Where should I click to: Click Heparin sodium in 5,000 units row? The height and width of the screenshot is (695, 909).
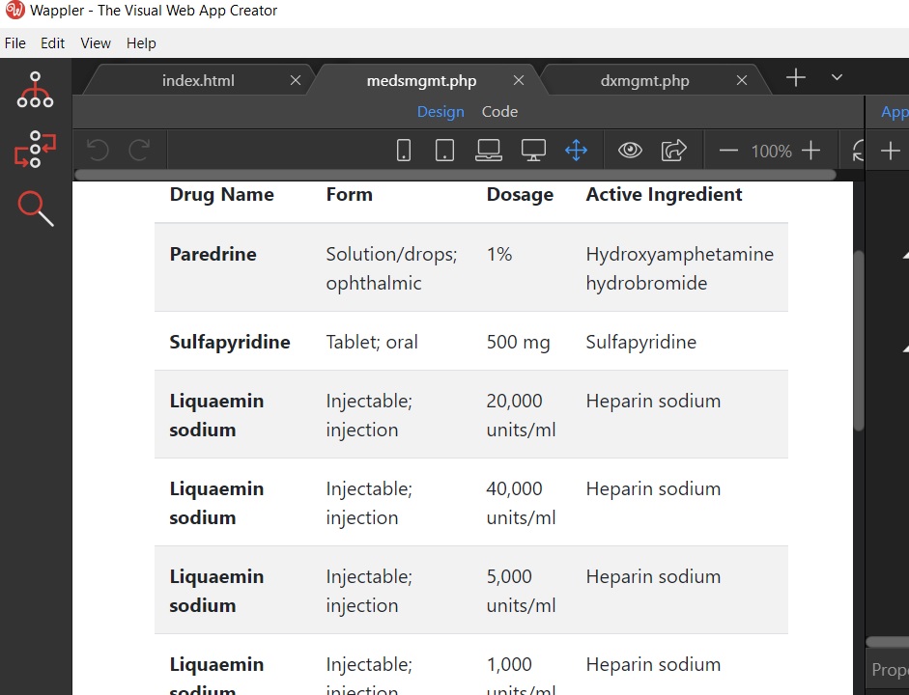(653, 577)
